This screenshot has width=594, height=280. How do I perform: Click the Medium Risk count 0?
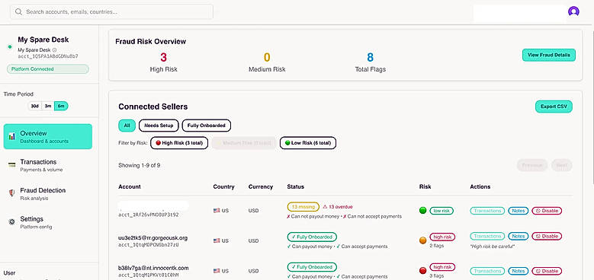267,57
